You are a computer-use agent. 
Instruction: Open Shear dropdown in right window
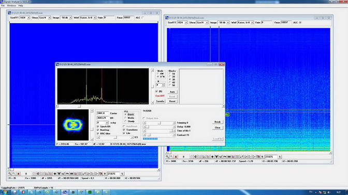pos(207,23)
